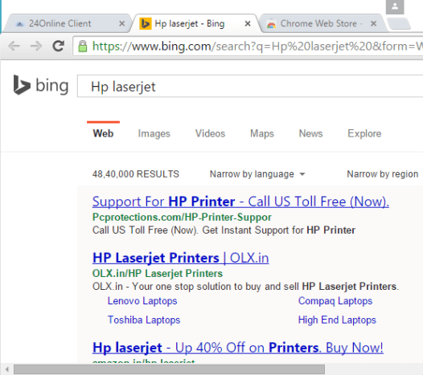The width and height of the screenshot is (423, 375).
Task: Click the horizontal scrollbar thumb
Action: (169, 369)
